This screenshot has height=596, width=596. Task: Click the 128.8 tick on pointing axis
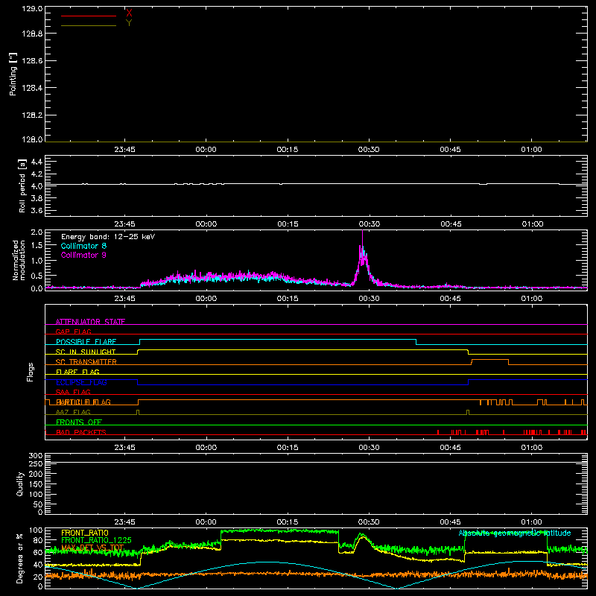coord(32,34)
